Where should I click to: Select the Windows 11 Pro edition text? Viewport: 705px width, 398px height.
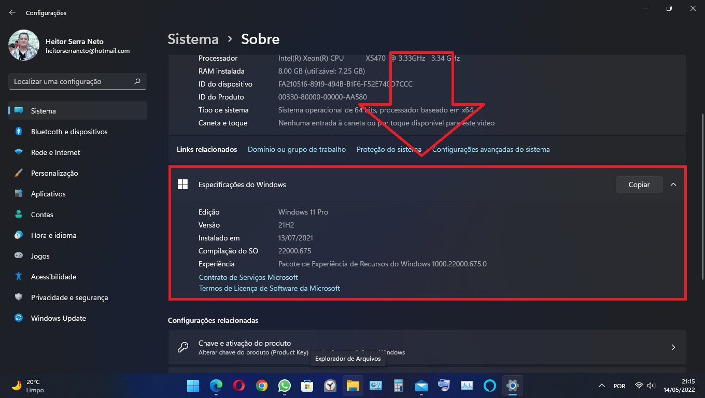point(303,212)
